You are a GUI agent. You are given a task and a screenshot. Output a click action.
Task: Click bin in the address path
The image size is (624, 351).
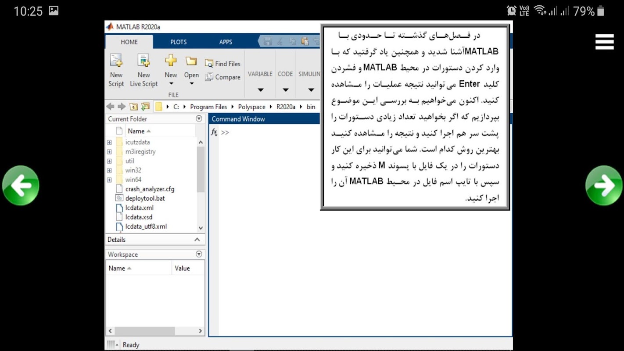point(311,107)
